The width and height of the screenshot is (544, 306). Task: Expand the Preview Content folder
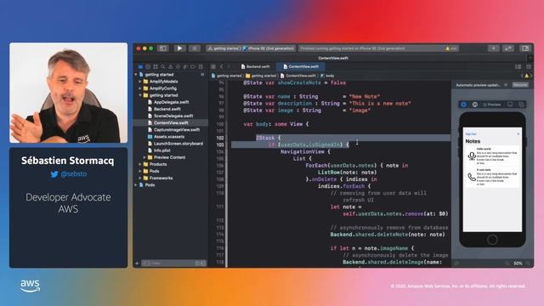144,157
